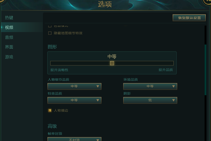
Task: Click the 人物细节品质 dropdown arrow icon
Action: point(98,86)
